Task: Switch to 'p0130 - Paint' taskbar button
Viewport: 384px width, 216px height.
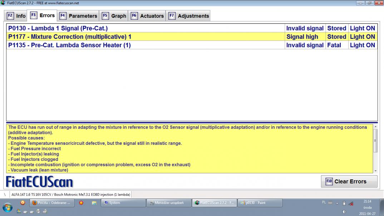Action: pyautogui.click(x=260, y=203)
